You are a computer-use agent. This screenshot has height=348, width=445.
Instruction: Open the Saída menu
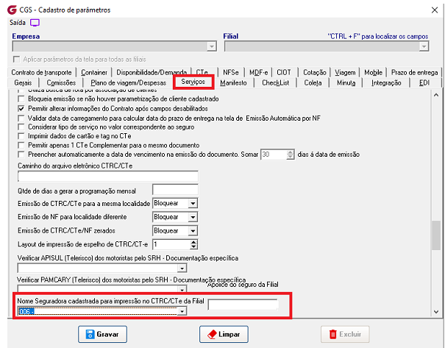(18, 23)
